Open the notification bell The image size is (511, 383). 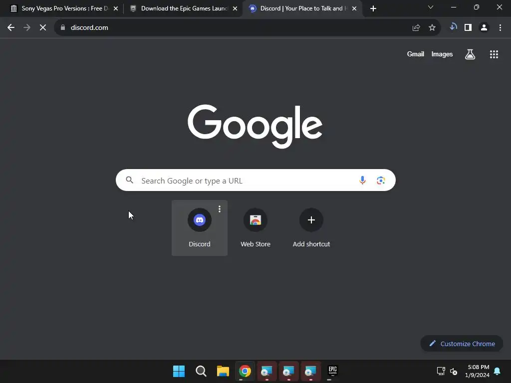[x=498, y=371]
